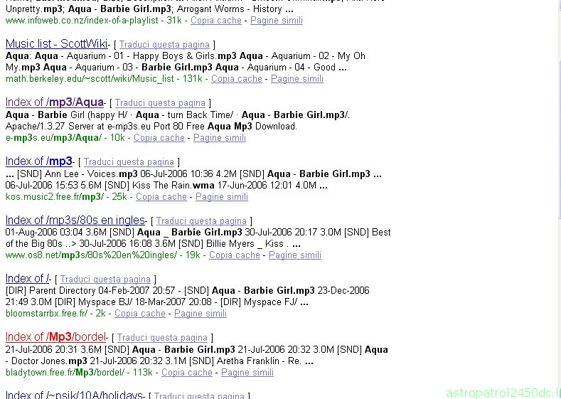Click 'Traduci questa pagina' for kos.music2 Index of /mp3
The width and height of the screenshot is (561, 399).
129,162
